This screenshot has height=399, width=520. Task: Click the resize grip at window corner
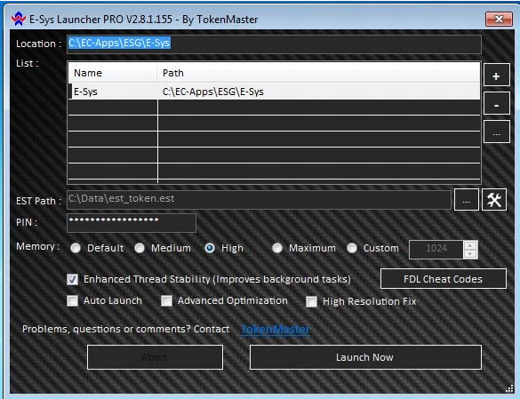click(509, 388)
